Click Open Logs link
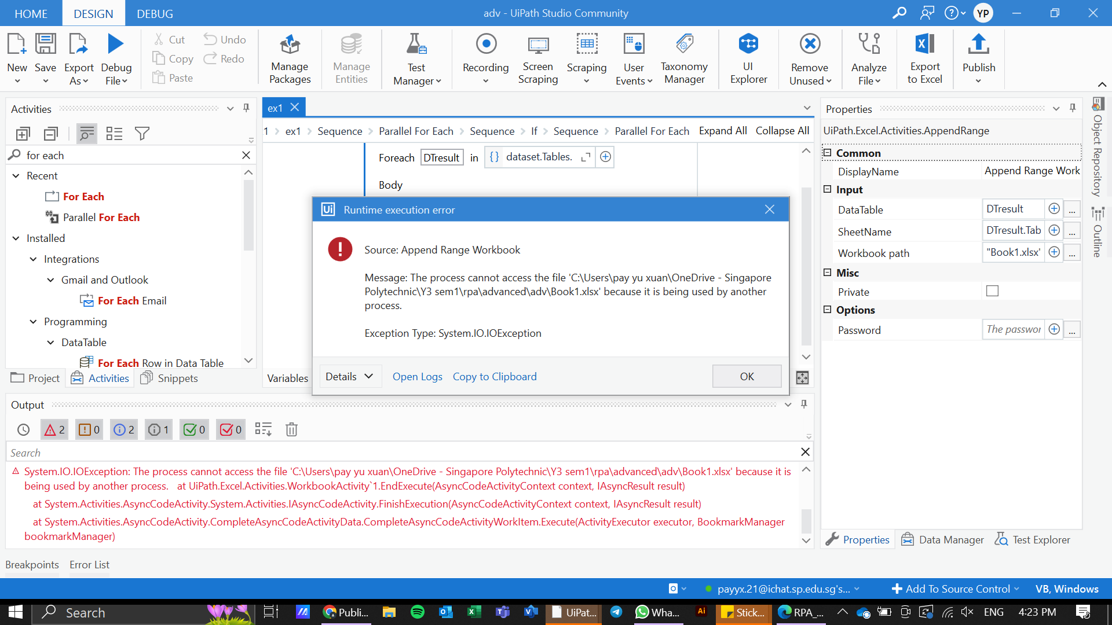The width and height of the screenshot is (1112, 625). pyautogui.click(x=417, y=377)
